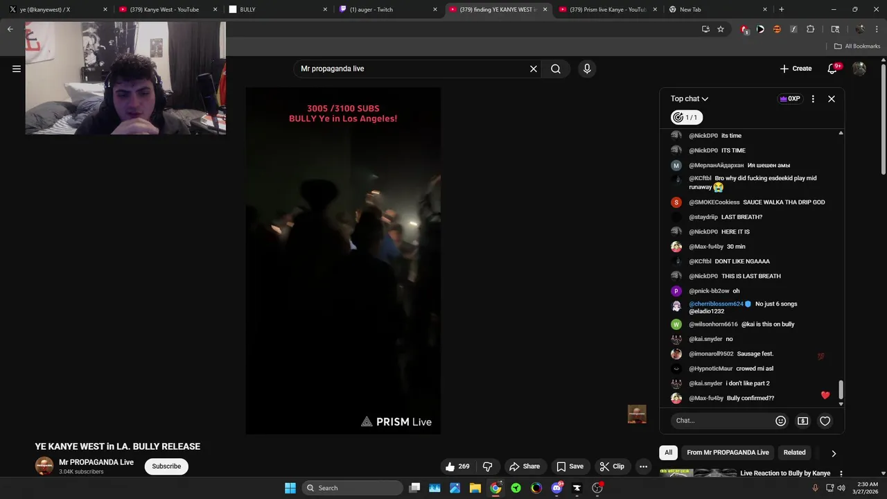Click the Windows taskbar Search box
887x499 pixels.
(352, 488)
